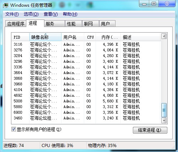This screenshot has height=152, width=178.
Task: Click the memory value 5,680 K
Action: tap(110, 101)
